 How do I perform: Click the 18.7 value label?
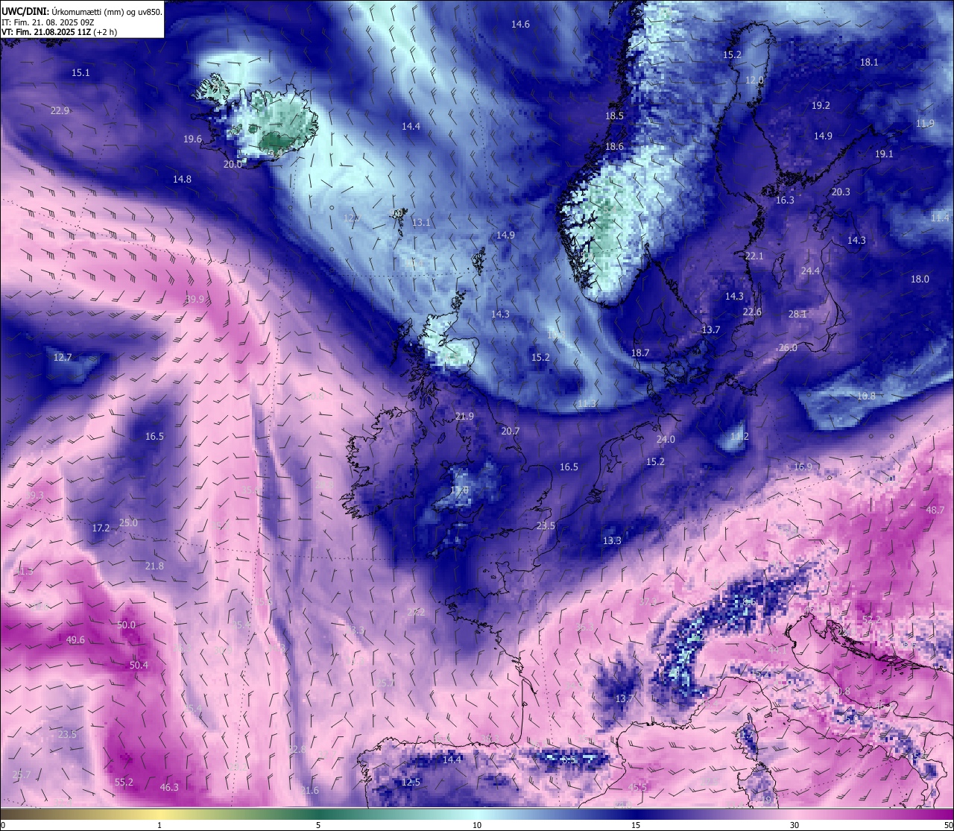(640, 353)
